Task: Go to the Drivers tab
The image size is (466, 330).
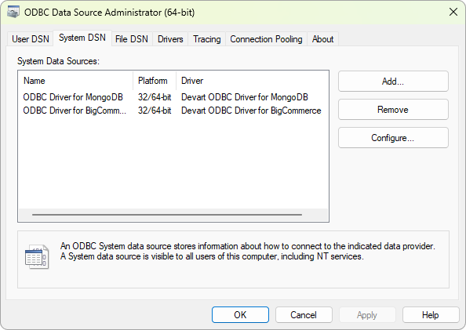Action: tap(170, 39)
